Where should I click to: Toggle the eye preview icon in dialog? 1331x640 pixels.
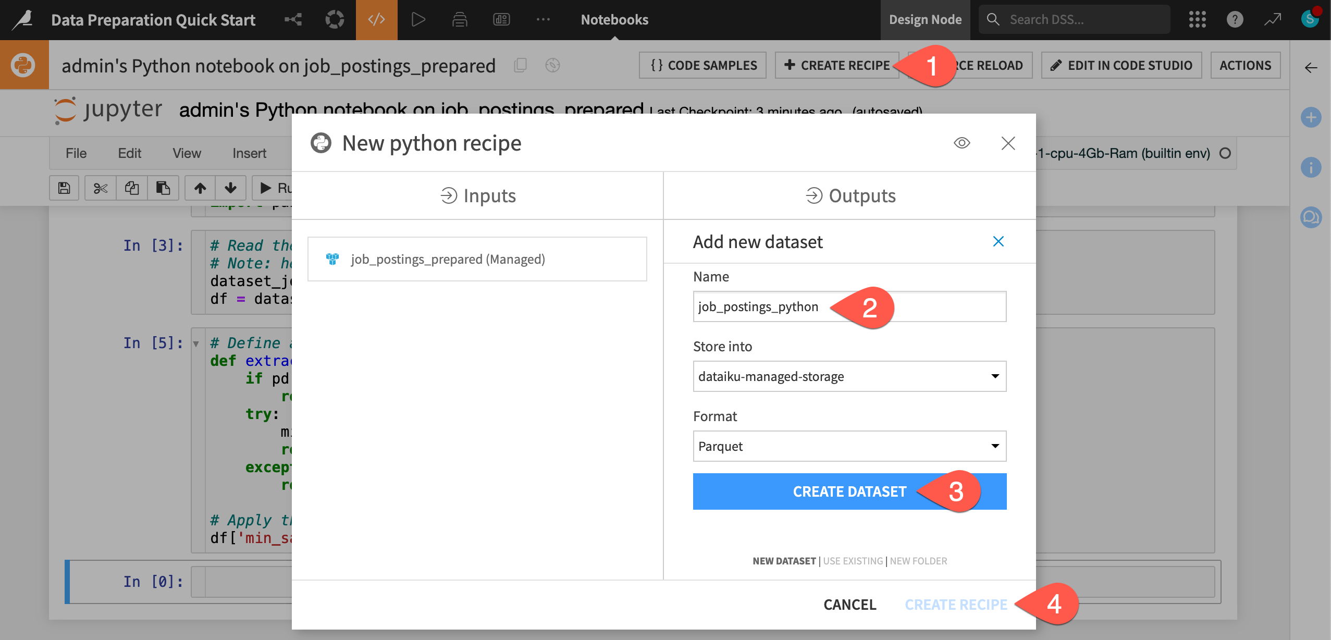[962, 143]
